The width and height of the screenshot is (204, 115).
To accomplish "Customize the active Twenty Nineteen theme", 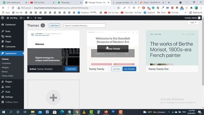I will pos(71,69).
